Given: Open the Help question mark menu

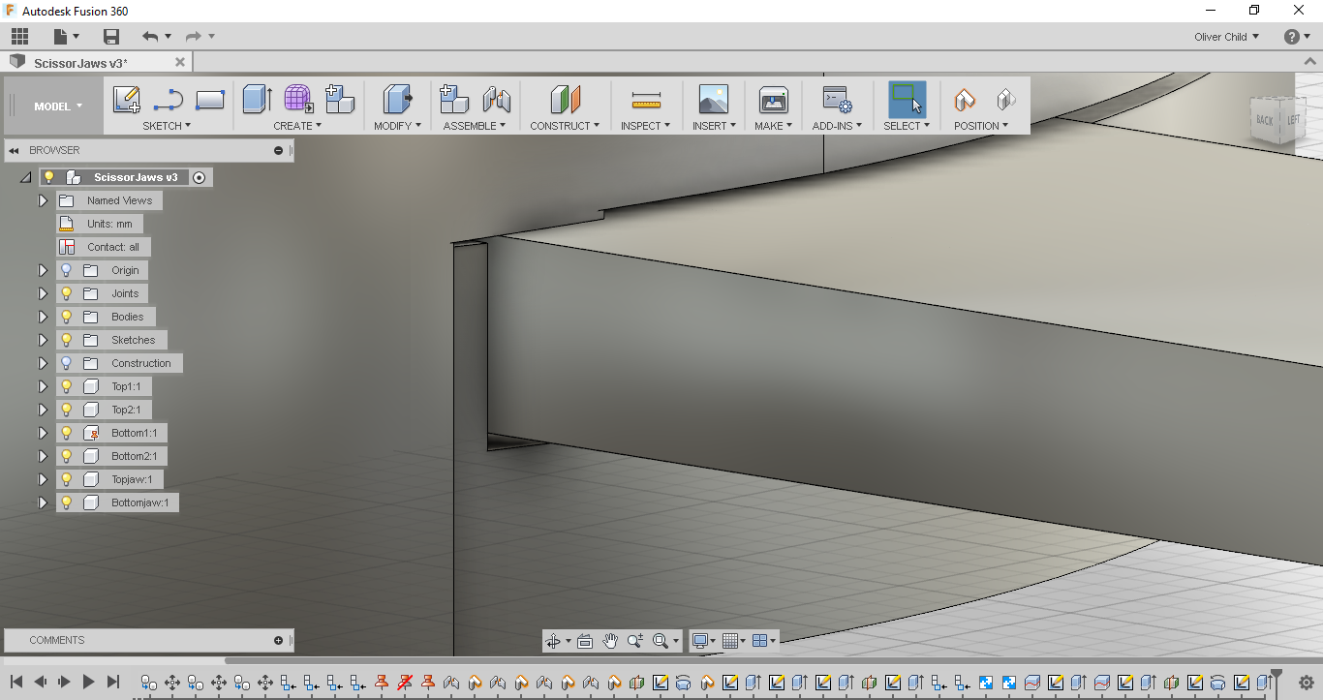Looking at the screenshot, I should tap(1297, 37).
